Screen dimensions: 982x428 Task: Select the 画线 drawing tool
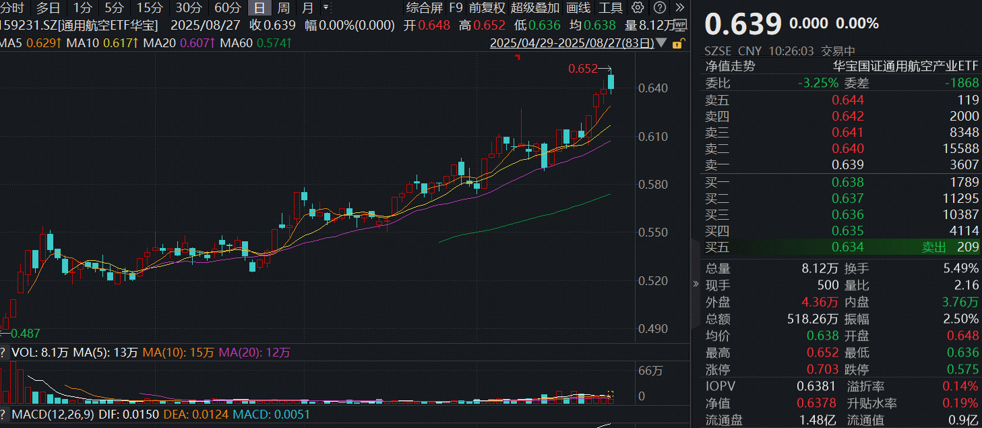pyautogui.click(x=576, y=8)
